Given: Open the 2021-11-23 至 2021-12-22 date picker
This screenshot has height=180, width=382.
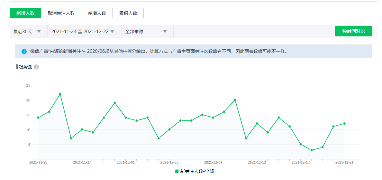Looking at the screenshot, I should pyautogui.click(x=83, y=32).
